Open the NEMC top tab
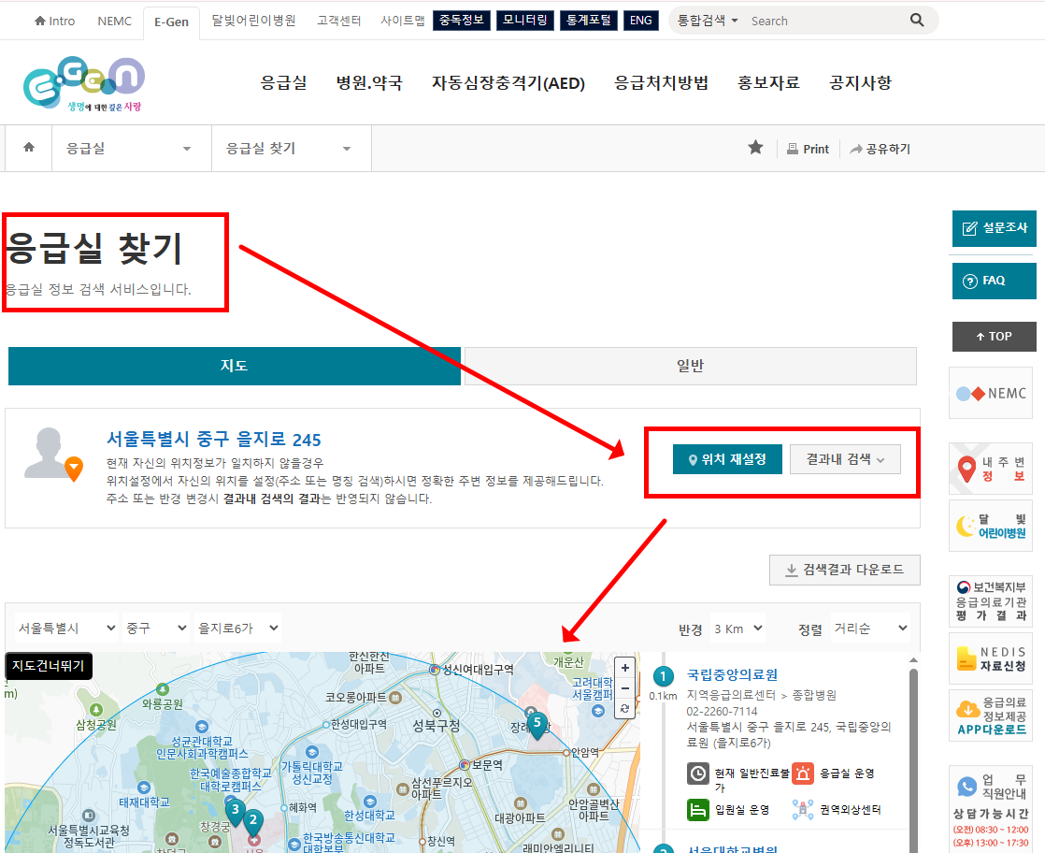The height and width of the screenshot is (853, 1045). (x=115, y=21)
